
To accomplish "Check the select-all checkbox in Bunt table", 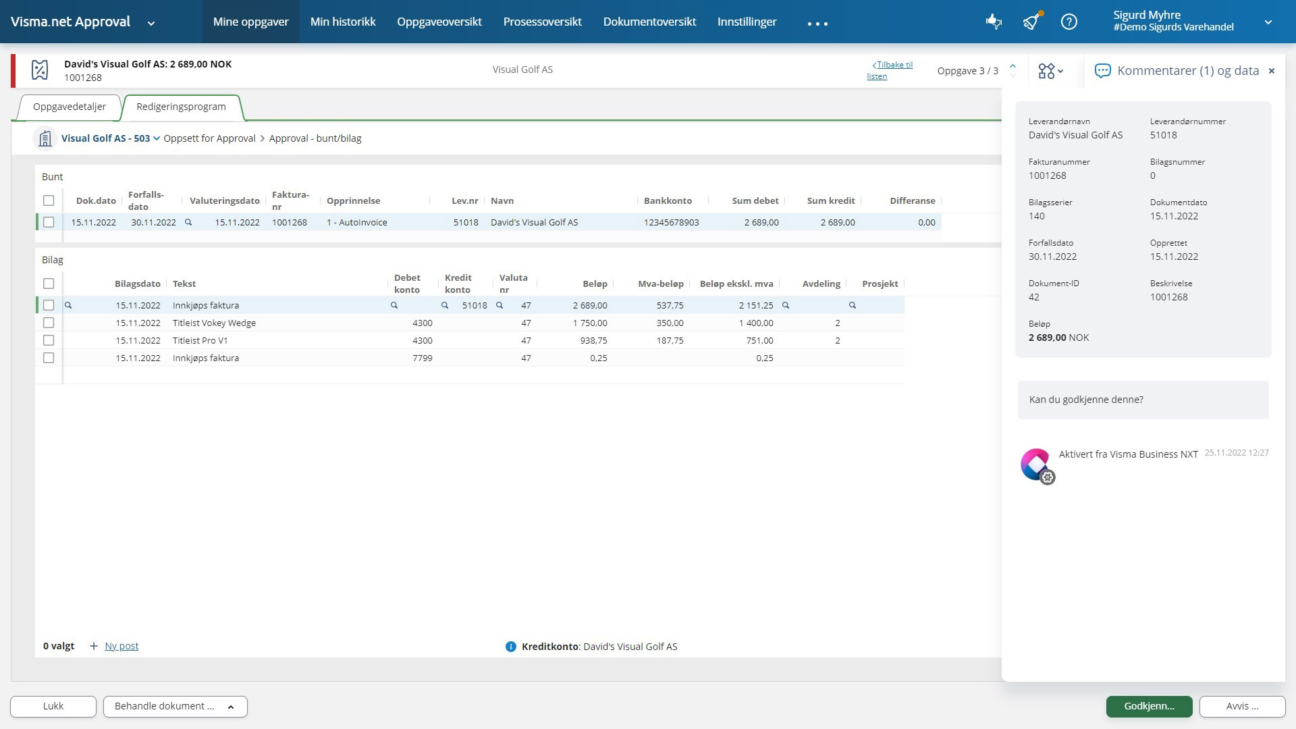I will coord(48,200).
